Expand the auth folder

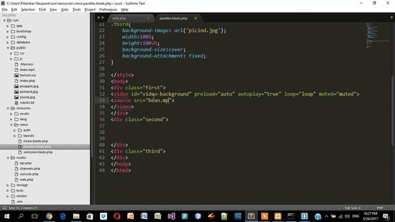(15, 130)
